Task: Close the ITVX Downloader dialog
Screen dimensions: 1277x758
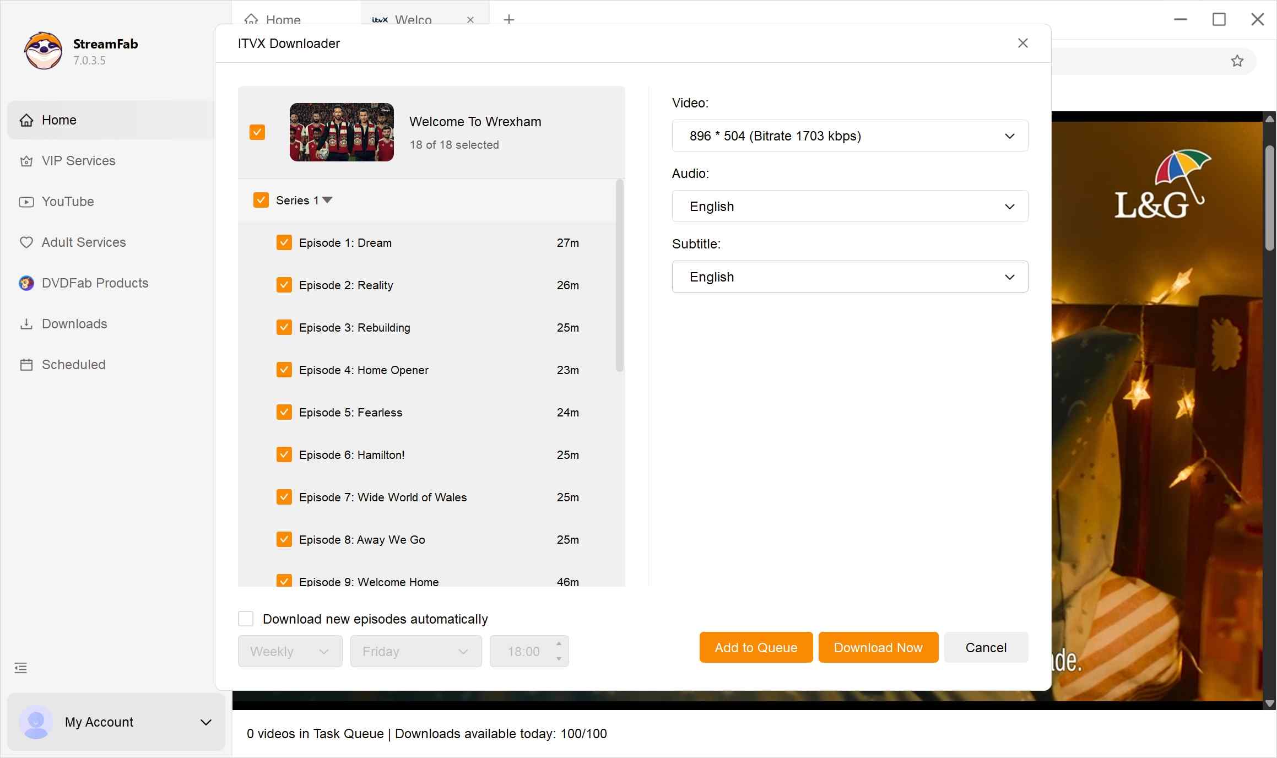Action: pos(1023,43)
